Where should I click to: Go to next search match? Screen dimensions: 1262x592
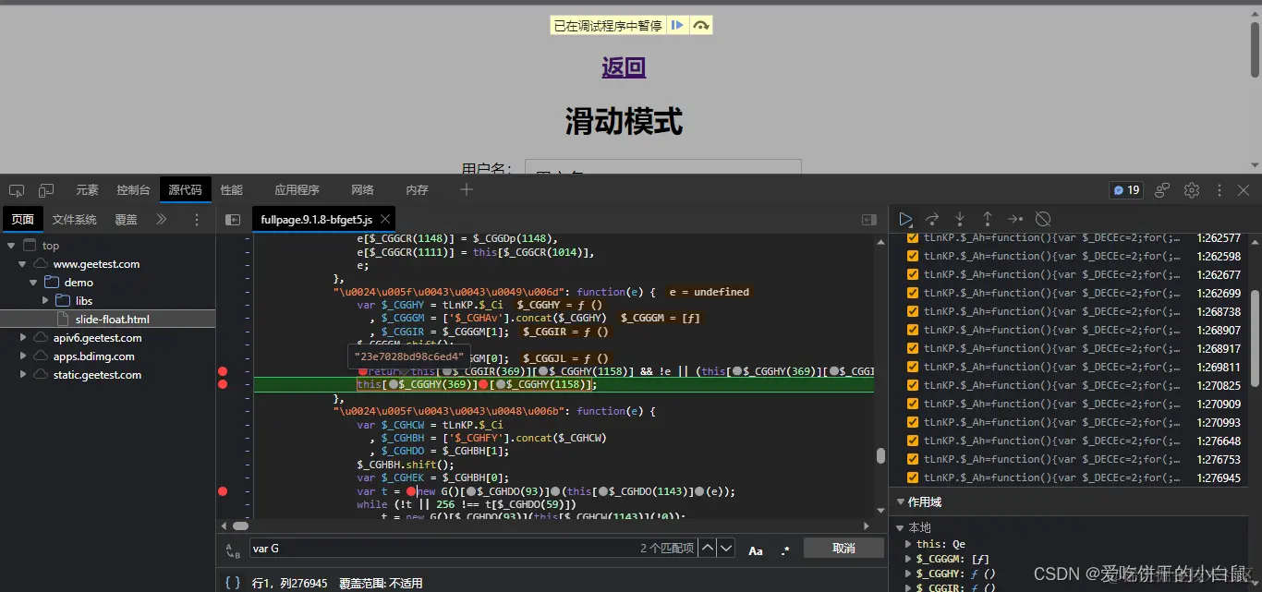[726, 548]
